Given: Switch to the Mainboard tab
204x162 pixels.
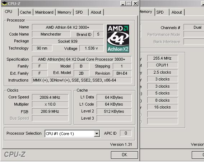Looking at the screenshot, I should coord(44,12).
